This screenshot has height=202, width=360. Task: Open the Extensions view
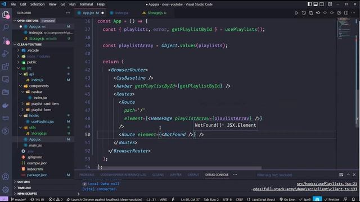[6, 66]
